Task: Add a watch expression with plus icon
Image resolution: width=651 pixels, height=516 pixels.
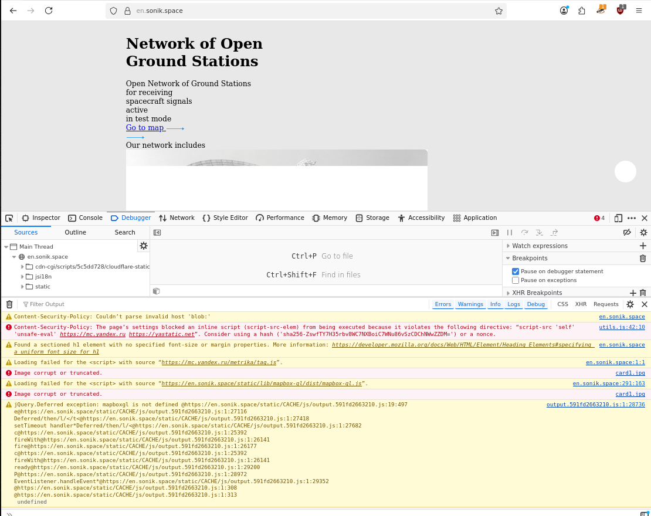Action: pos(643,246)
